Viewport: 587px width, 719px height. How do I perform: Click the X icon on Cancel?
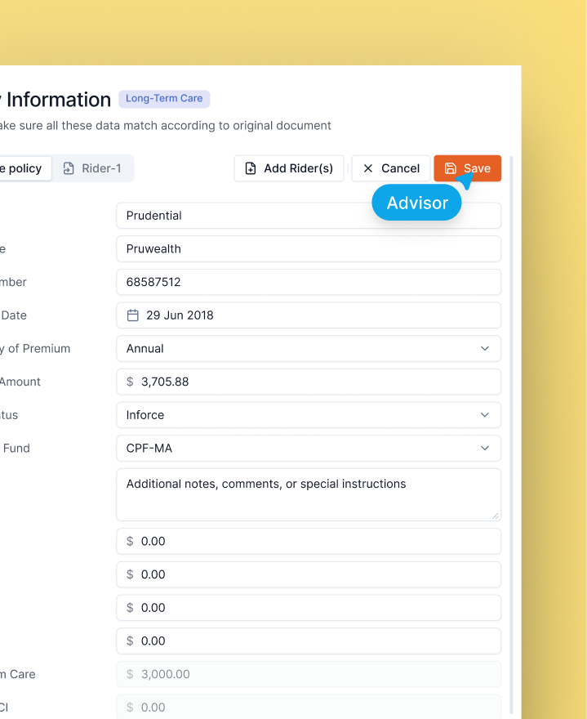coord(367,168)
